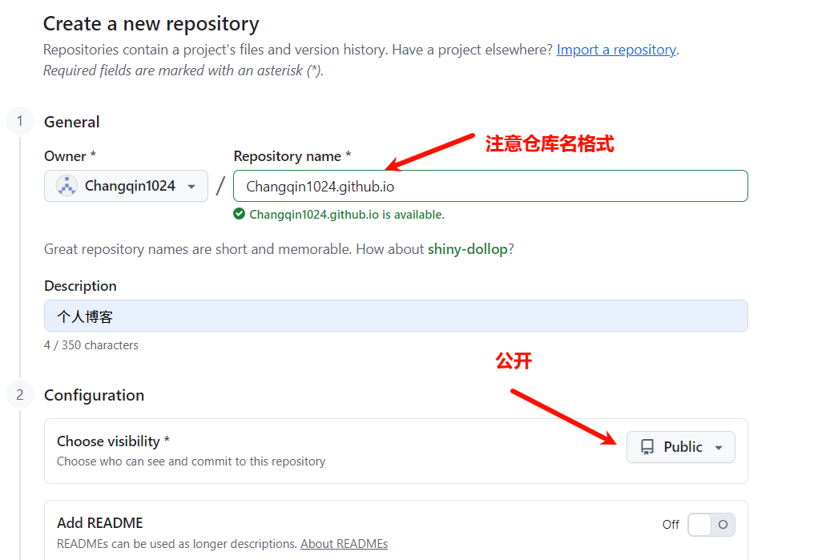Click the dropdown caret beside Public
This screenshot has width=818, height=560.
717,446
